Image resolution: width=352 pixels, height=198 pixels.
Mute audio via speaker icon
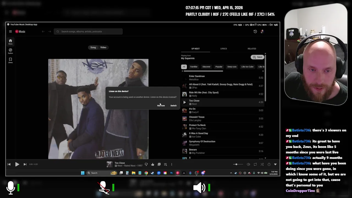point(248,164)
